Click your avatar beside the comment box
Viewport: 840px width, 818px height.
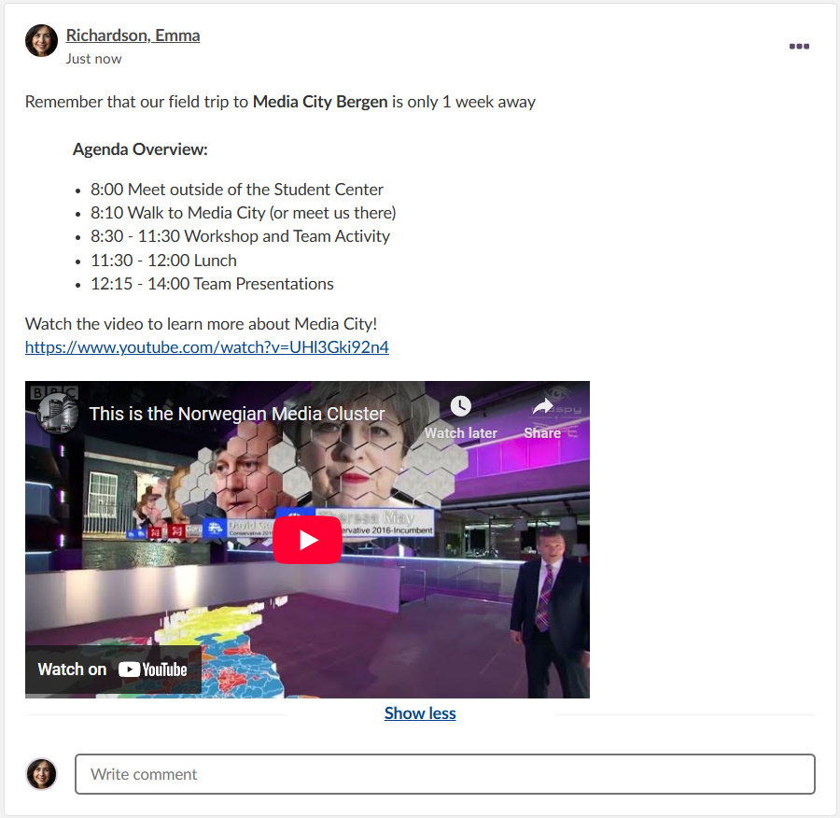point(41,774)
